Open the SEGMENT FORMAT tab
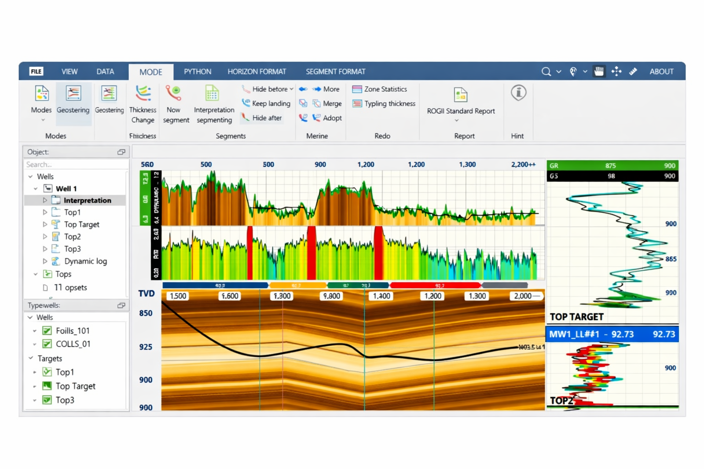704x469 pixels. tap(335, 72)
